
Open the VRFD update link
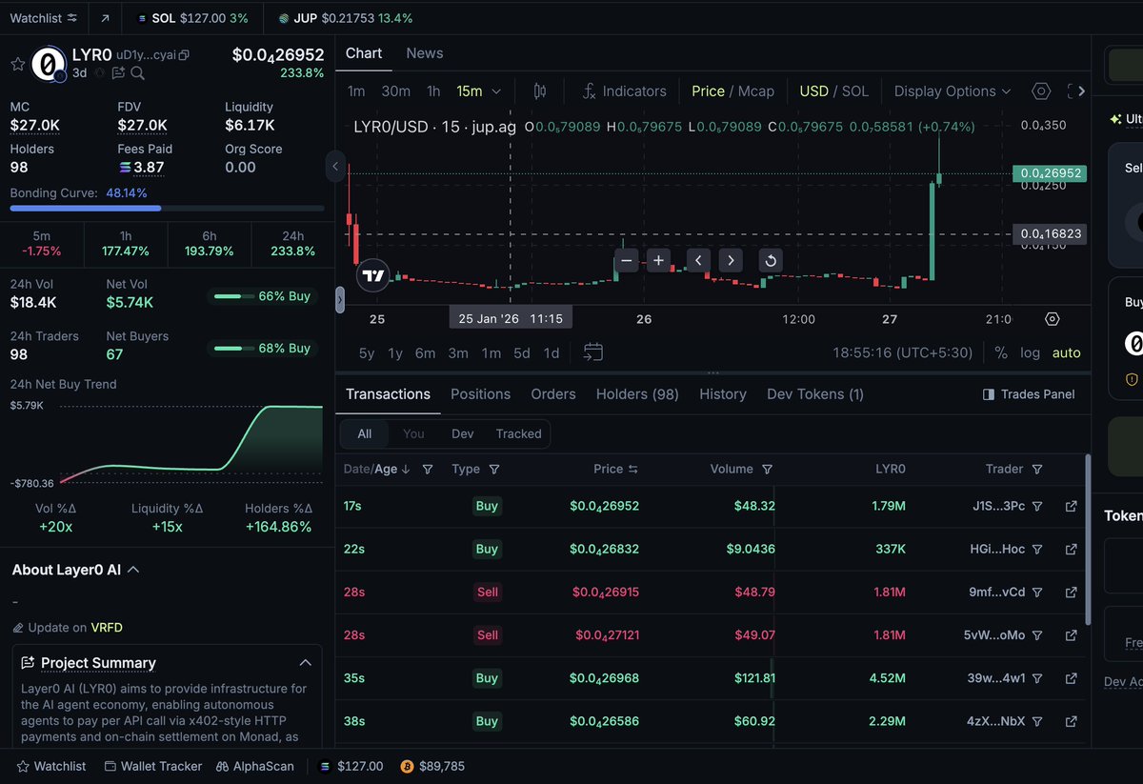point(107,628)
